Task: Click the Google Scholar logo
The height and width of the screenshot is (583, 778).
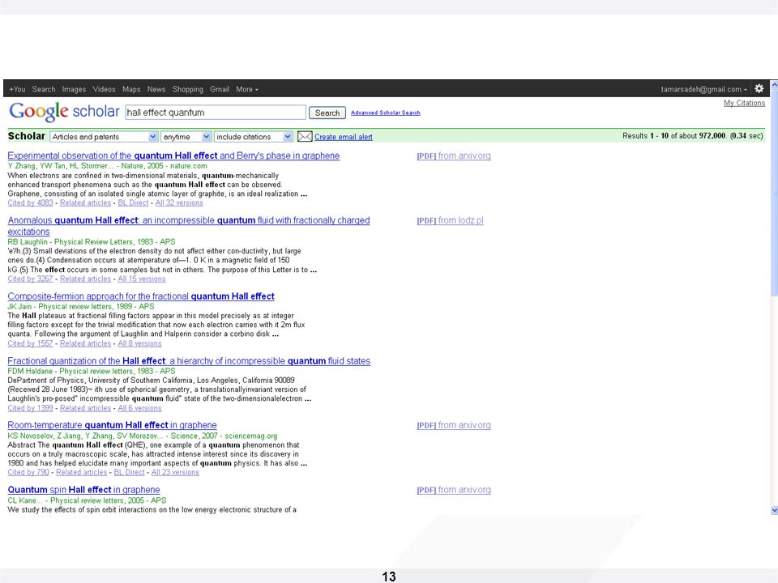Action: tap(64, 112)
